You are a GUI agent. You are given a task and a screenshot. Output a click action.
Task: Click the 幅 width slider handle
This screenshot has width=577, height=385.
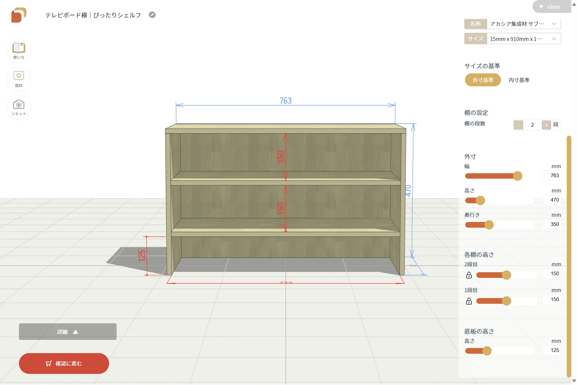pos(517,176)
